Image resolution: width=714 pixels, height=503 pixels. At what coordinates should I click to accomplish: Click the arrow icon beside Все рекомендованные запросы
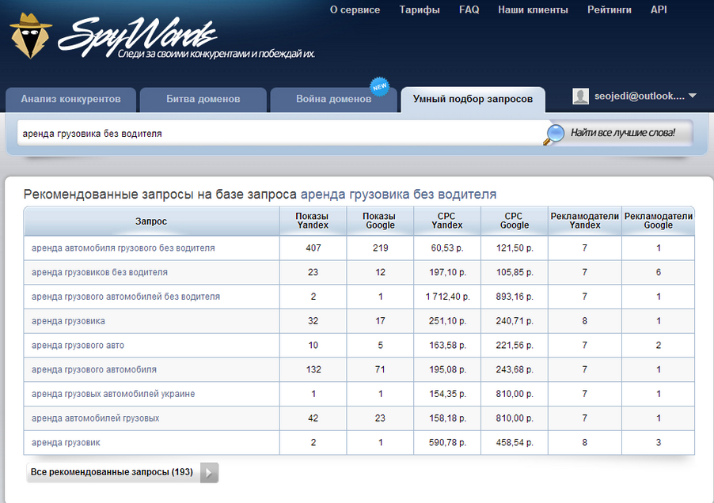(x=209, y=472)
